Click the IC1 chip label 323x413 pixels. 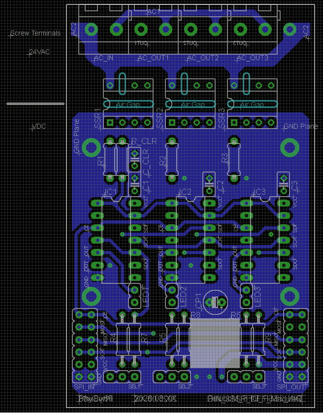pyautogui.click(x=111, y=192)
